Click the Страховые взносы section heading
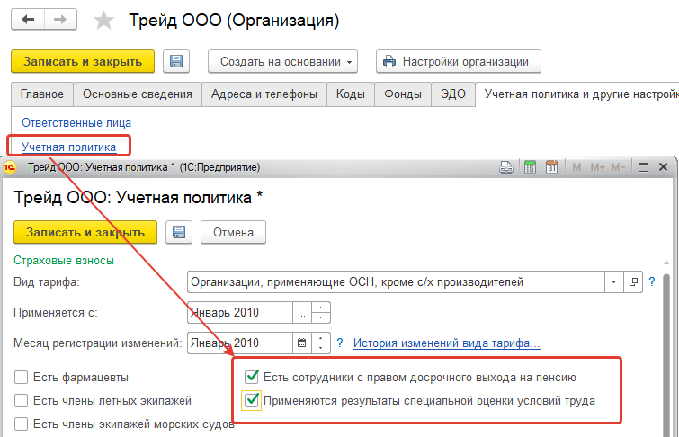Screen dimensions: 679x437 tap(64, 260)
